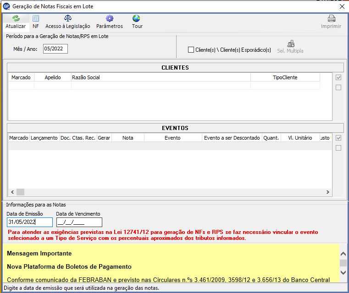
Task: Click the GP application icon in title bar
Action: pos(6,6)
